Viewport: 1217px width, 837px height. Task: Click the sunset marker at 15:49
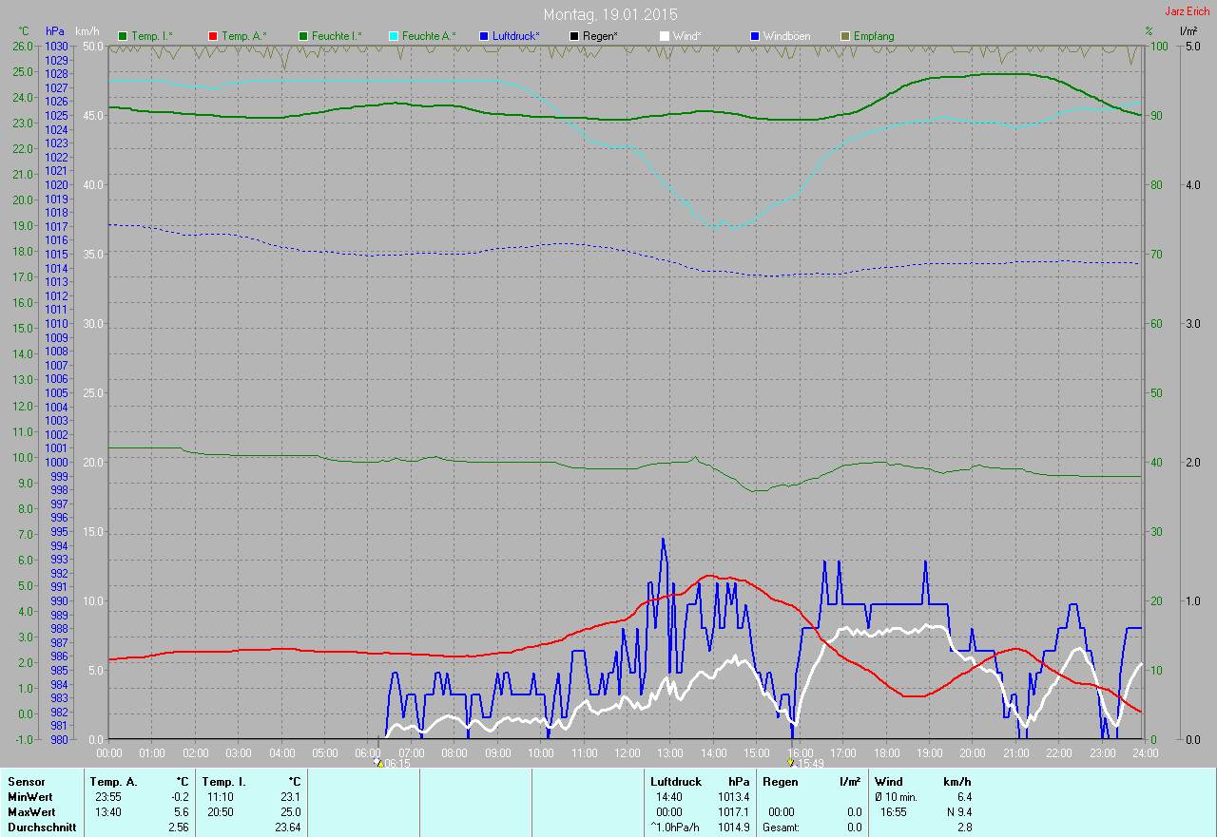[804, 763]
